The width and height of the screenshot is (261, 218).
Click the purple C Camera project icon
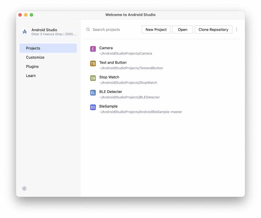93,49
